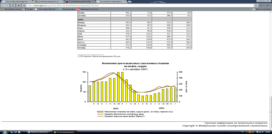Switch to Мировая давай taskbar window
Image resolution: width=272 pixels, height=134 pixels.
coord(39,132)
